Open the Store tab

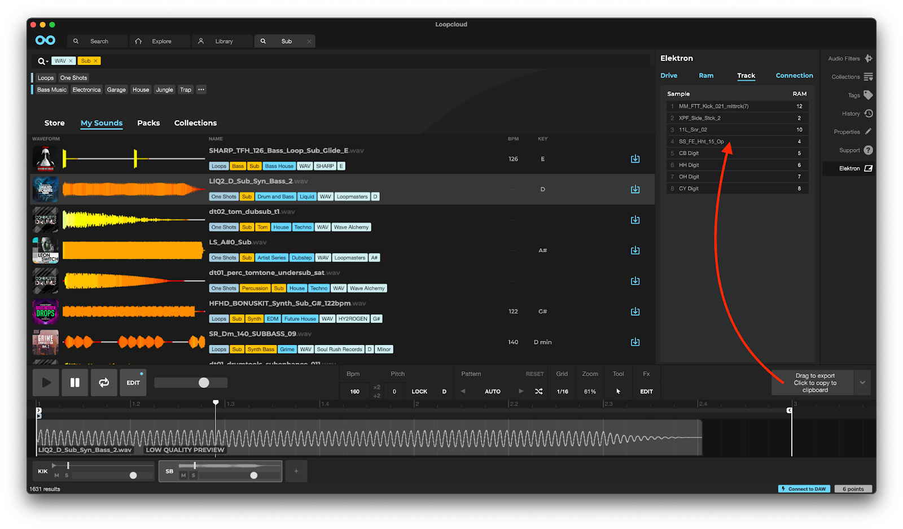tap(55, 123)
